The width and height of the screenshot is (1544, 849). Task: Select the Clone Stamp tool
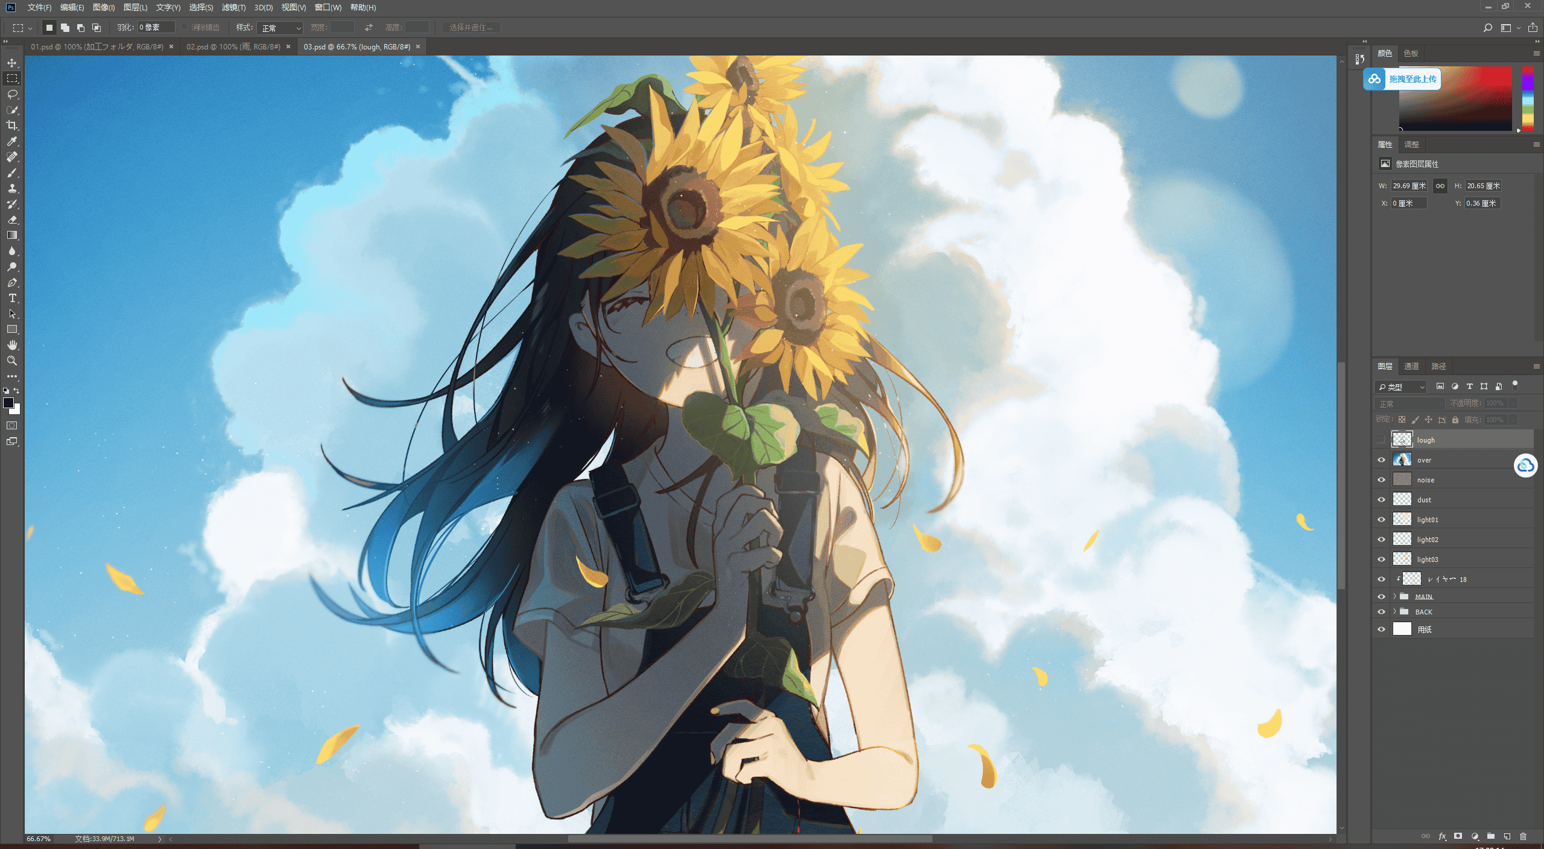coord(12,188)
